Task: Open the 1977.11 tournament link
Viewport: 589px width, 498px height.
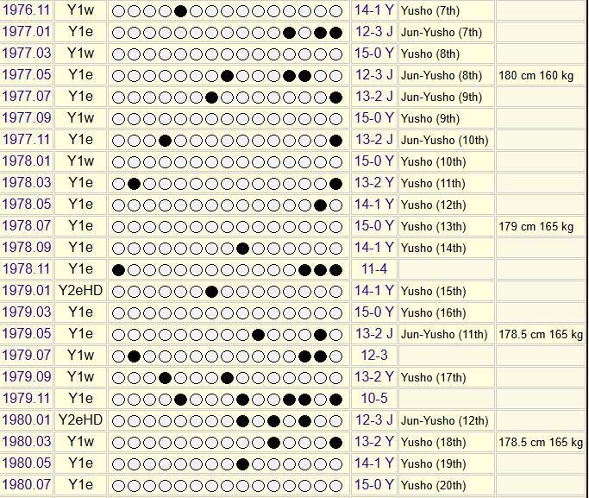Action: pos(26,140)
